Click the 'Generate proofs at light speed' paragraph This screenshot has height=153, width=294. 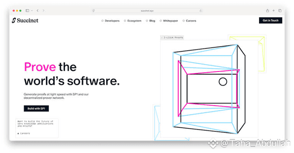[56, 96]
